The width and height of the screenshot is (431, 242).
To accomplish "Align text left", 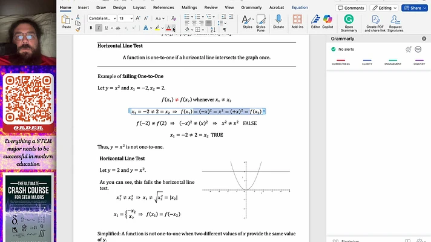I will click(x=187, y=23).
